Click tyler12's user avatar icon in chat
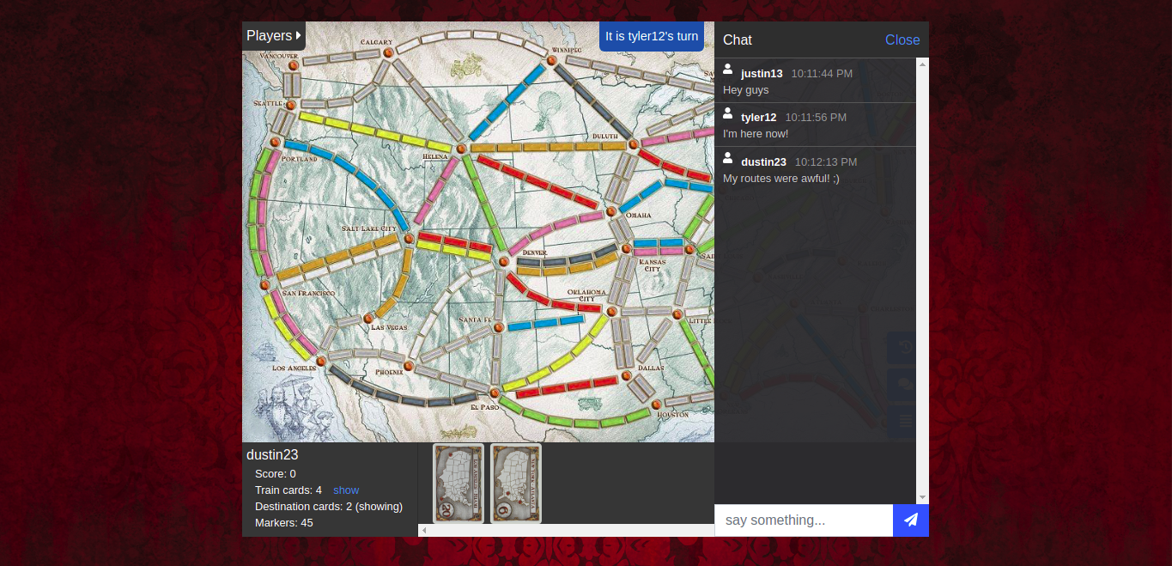Viewport: 1172px width, 566px height. pos(728,113)
